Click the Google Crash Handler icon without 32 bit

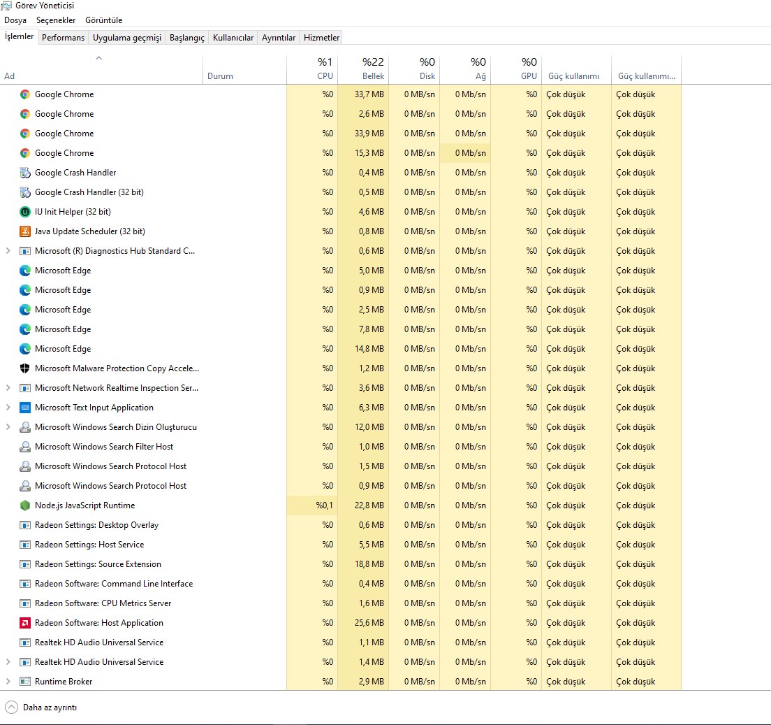25,173
